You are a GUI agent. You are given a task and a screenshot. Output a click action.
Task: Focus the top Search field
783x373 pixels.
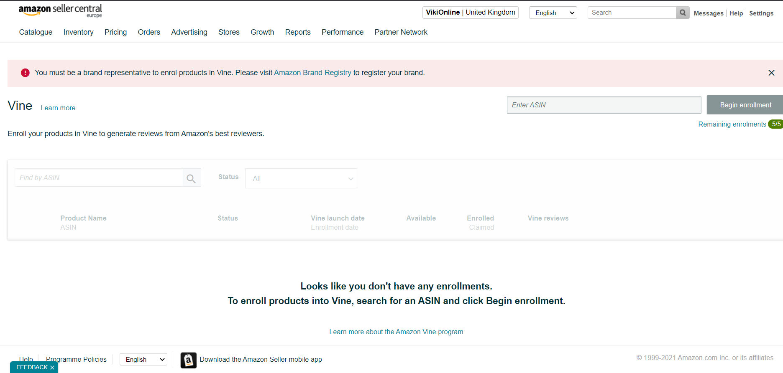[632, 13]
